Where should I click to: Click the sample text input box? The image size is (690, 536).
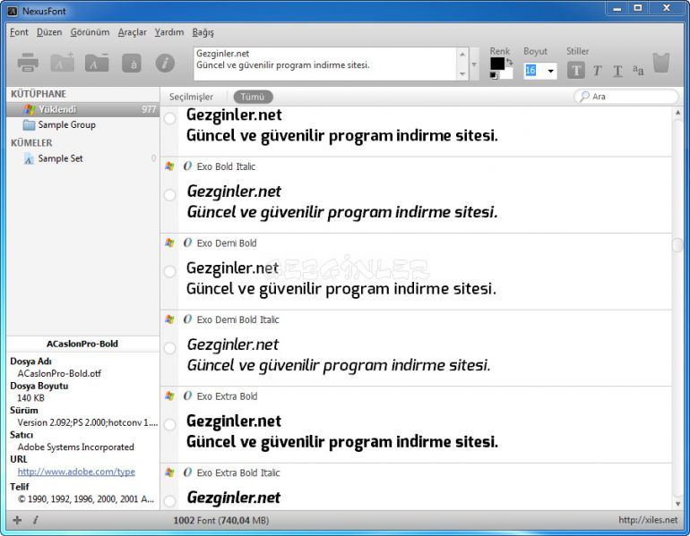(324, 64)
